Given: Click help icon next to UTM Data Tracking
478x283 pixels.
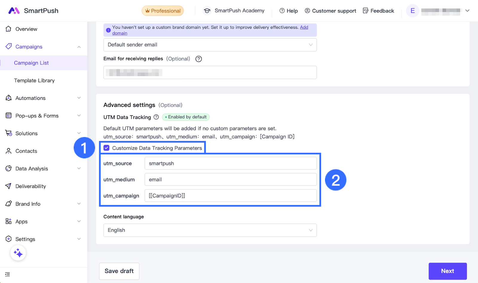Looking at the screenshot, I should click(x=156, y=117).
